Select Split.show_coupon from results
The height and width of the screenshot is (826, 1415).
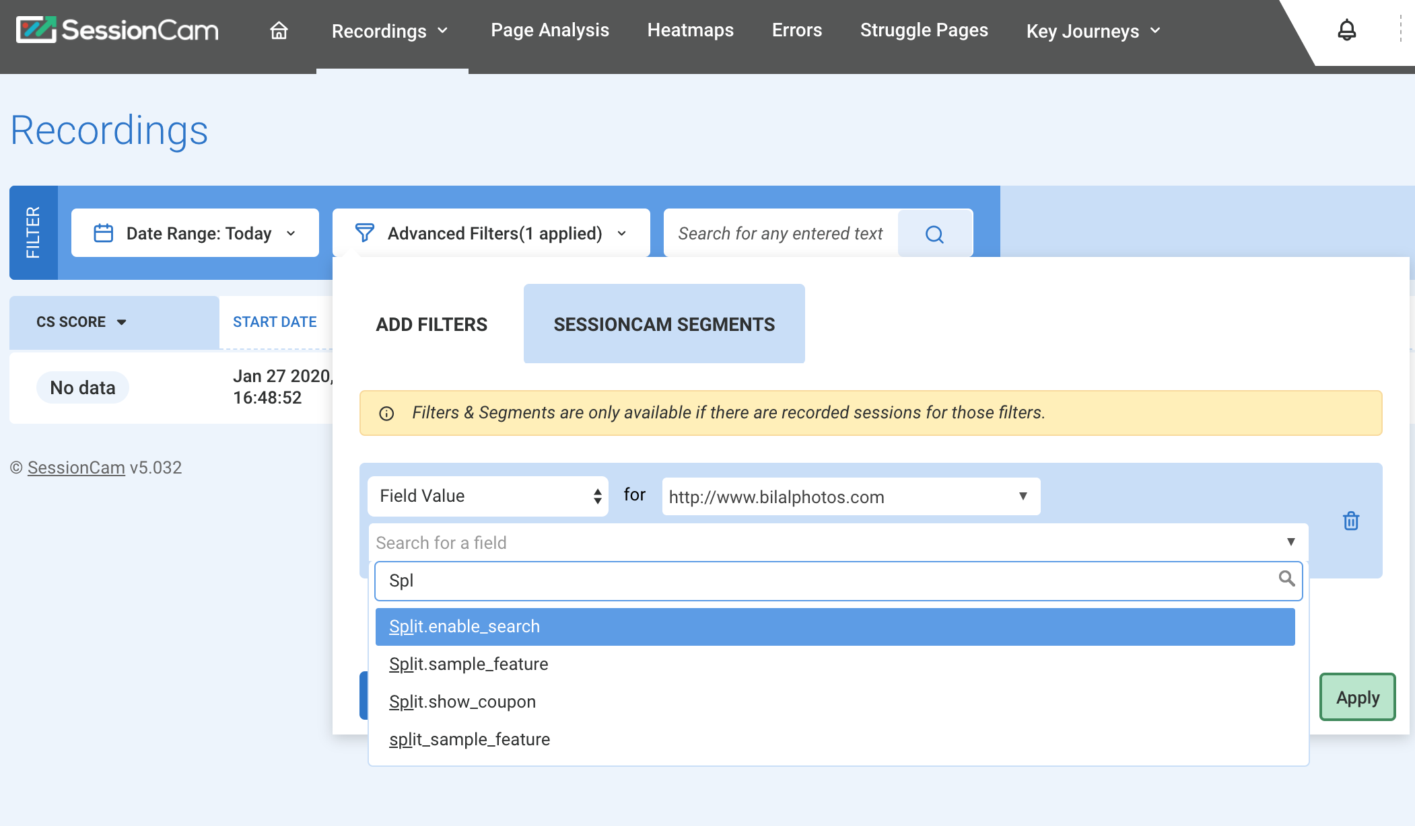tap(462, 702)
